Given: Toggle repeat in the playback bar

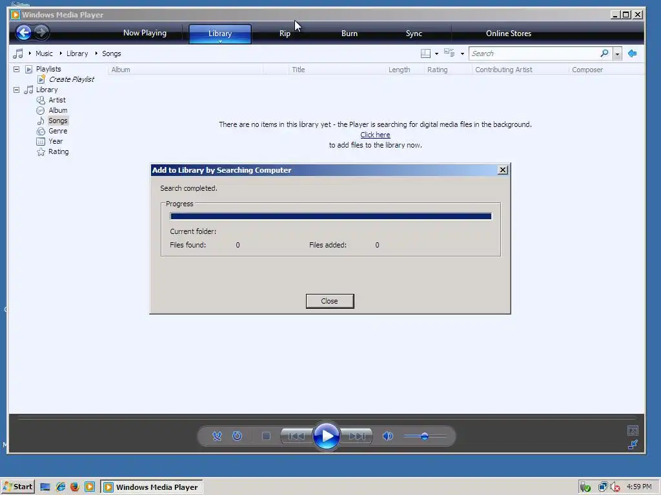Looking at the screenshot, I should (238, 436).
